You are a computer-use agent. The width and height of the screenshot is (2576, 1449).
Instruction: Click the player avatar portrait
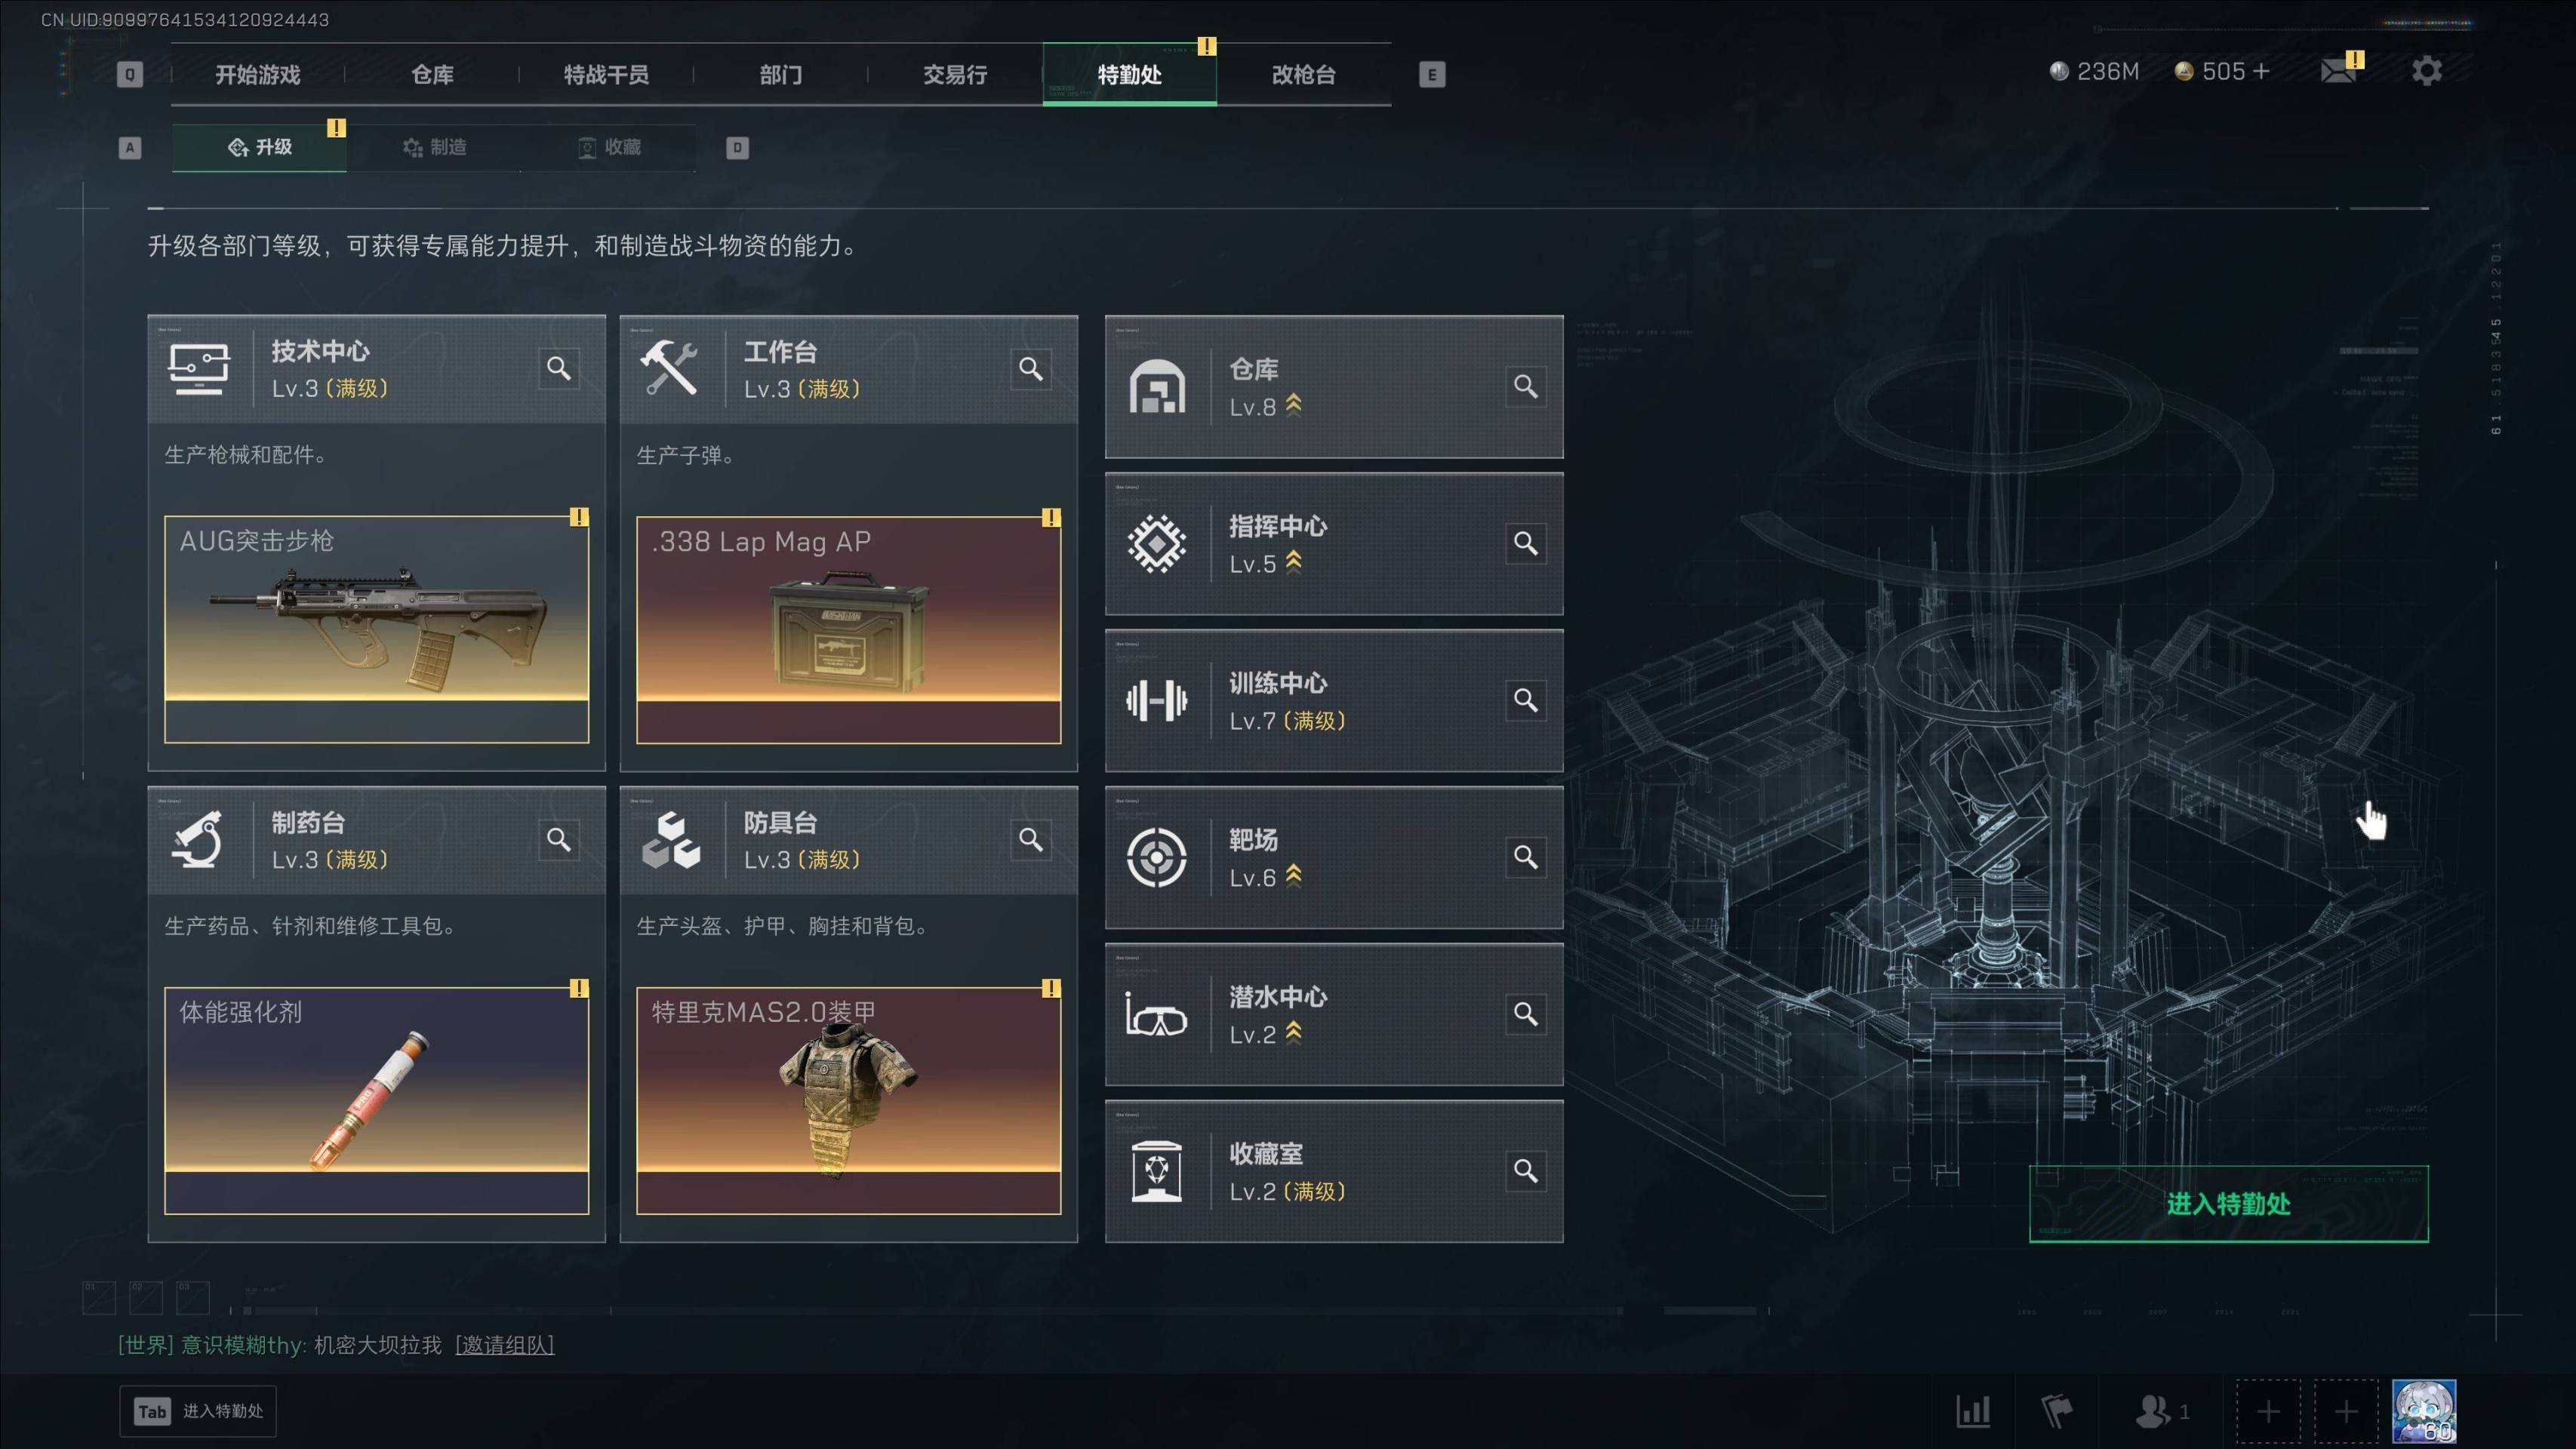(2423, 1411)
